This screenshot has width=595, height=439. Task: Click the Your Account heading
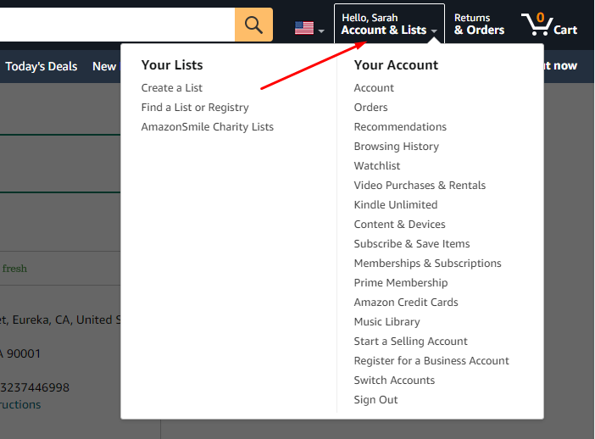396,65
